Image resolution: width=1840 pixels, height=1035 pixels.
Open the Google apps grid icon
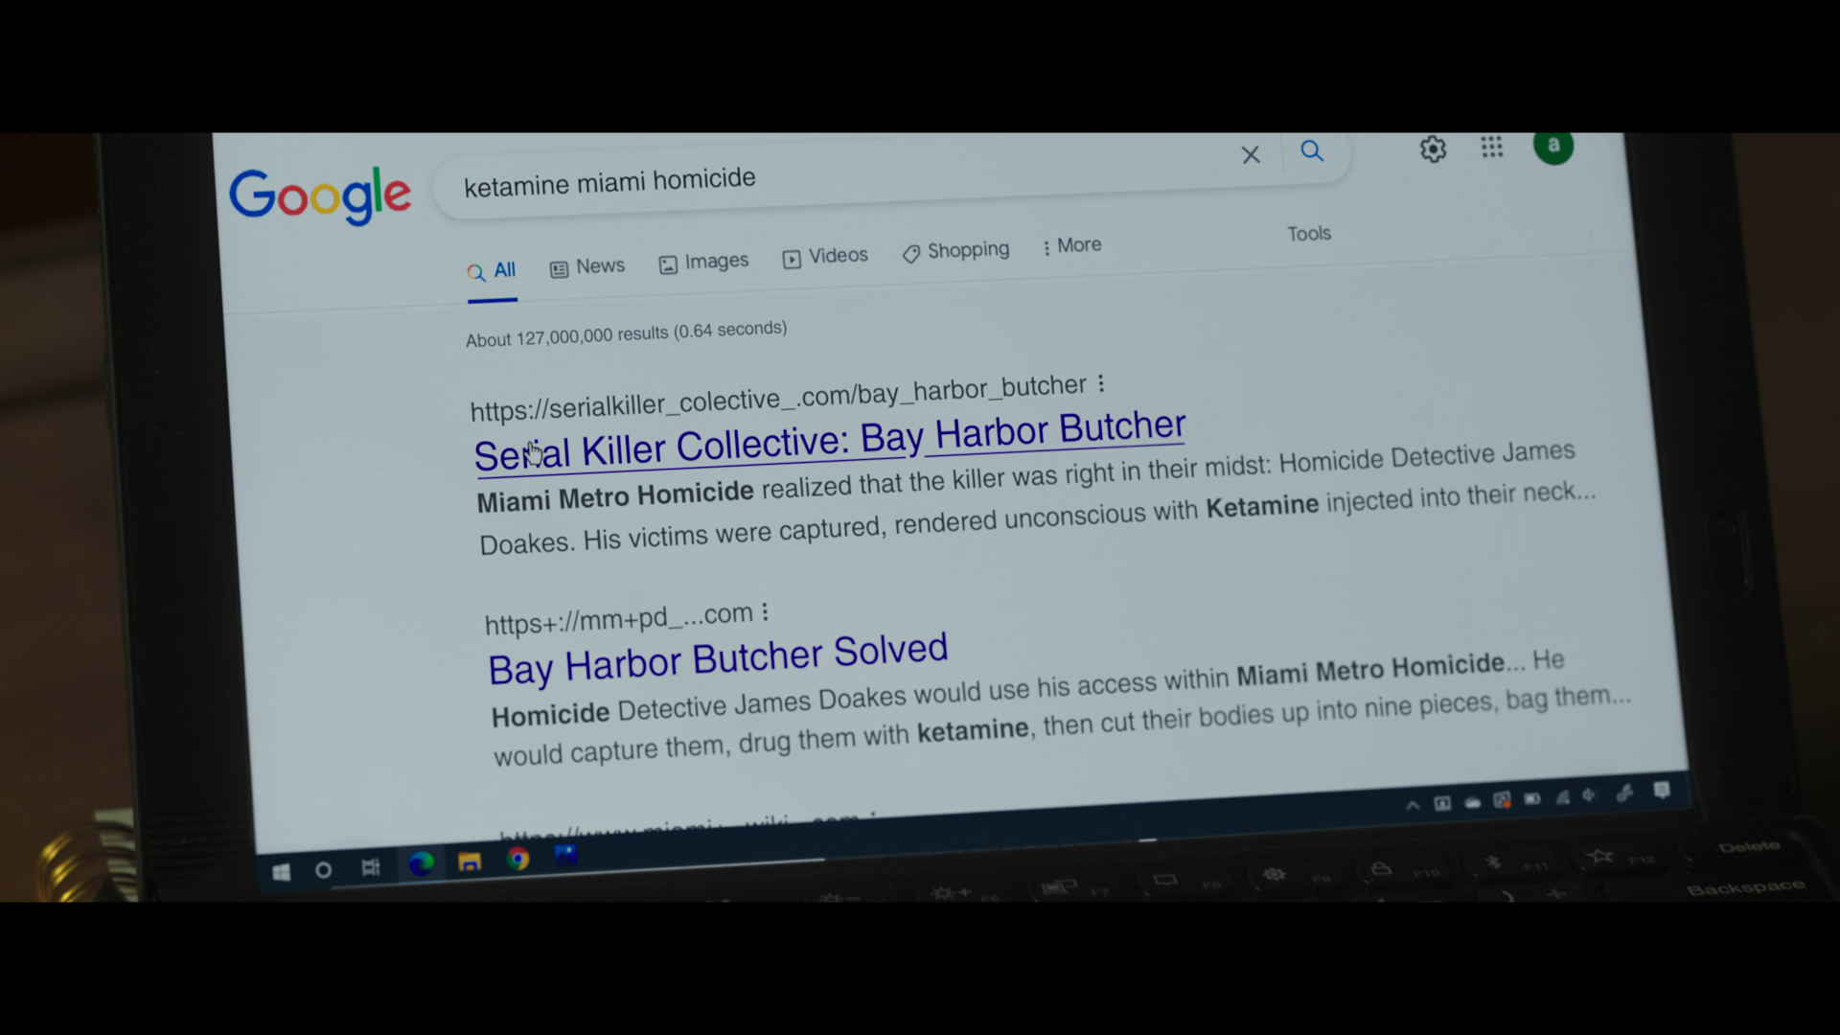coord(1491,148)
